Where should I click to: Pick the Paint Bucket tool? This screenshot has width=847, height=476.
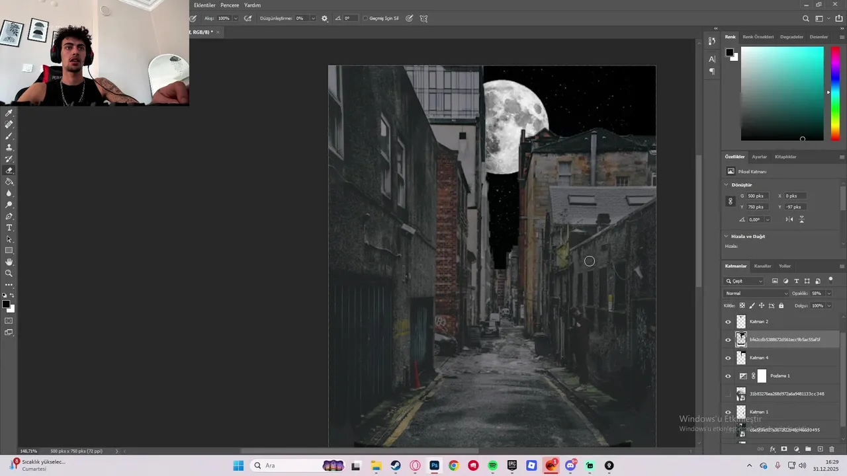[9, 182]
